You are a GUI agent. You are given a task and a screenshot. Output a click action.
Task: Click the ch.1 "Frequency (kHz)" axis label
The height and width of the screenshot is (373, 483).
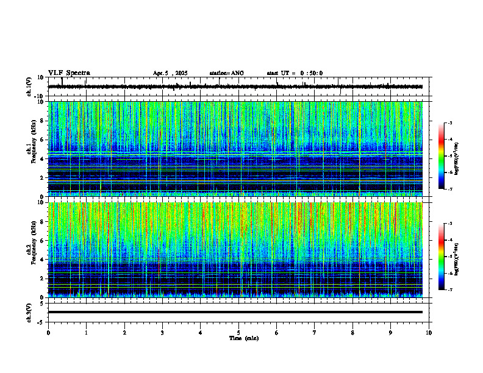(x=34, y=141)
